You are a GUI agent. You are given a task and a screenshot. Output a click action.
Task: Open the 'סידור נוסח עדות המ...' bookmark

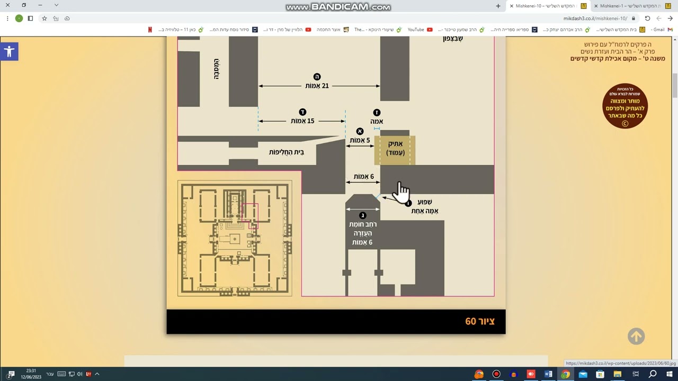coord(234,30)
